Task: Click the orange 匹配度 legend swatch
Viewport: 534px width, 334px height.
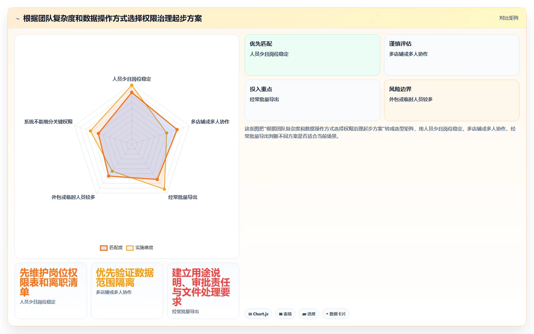Action: pyautogui.click(x=104, y=248)
